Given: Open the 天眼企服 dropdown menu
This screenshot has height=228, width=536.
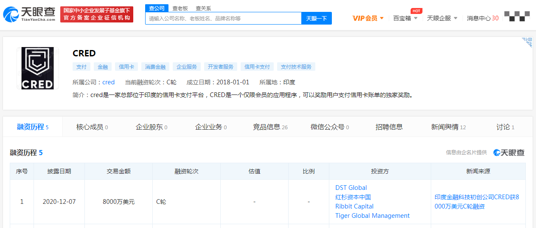Looking at the screenshot, I should (x=442, y=18).
